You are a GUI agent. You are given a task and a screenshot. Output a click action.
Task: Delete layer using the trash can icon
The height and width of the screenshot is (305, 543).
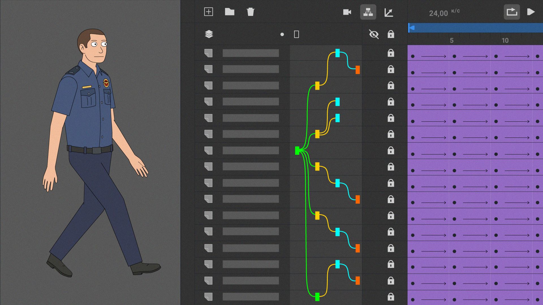click(250, 12)
